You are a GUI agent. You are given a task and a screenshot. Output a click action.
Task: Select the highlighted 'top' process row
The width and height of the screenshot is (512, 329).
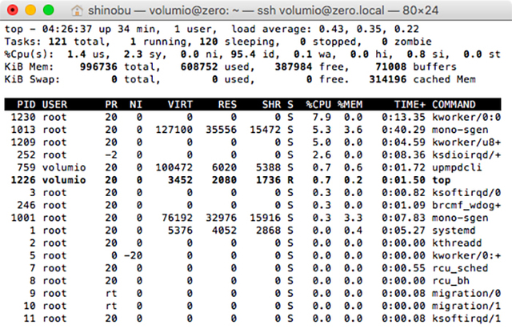(x=256, y=181)
